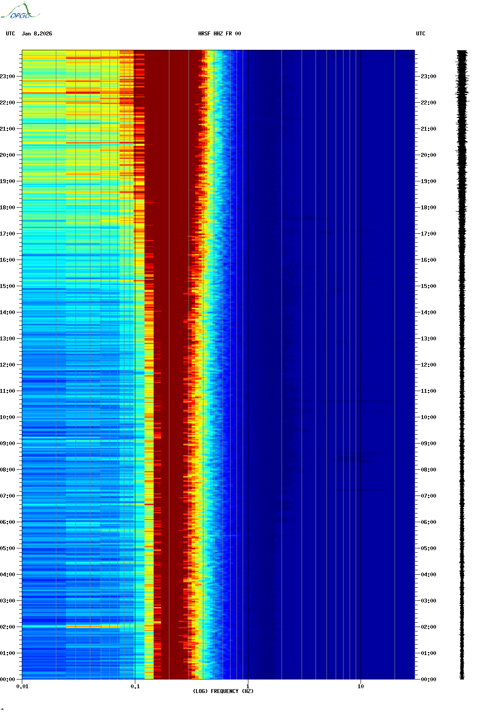Image resolution: width=481 pixels, height=714 pixels.
Task: Click the 06:00 label on right time axis
Action: point(428,522)
